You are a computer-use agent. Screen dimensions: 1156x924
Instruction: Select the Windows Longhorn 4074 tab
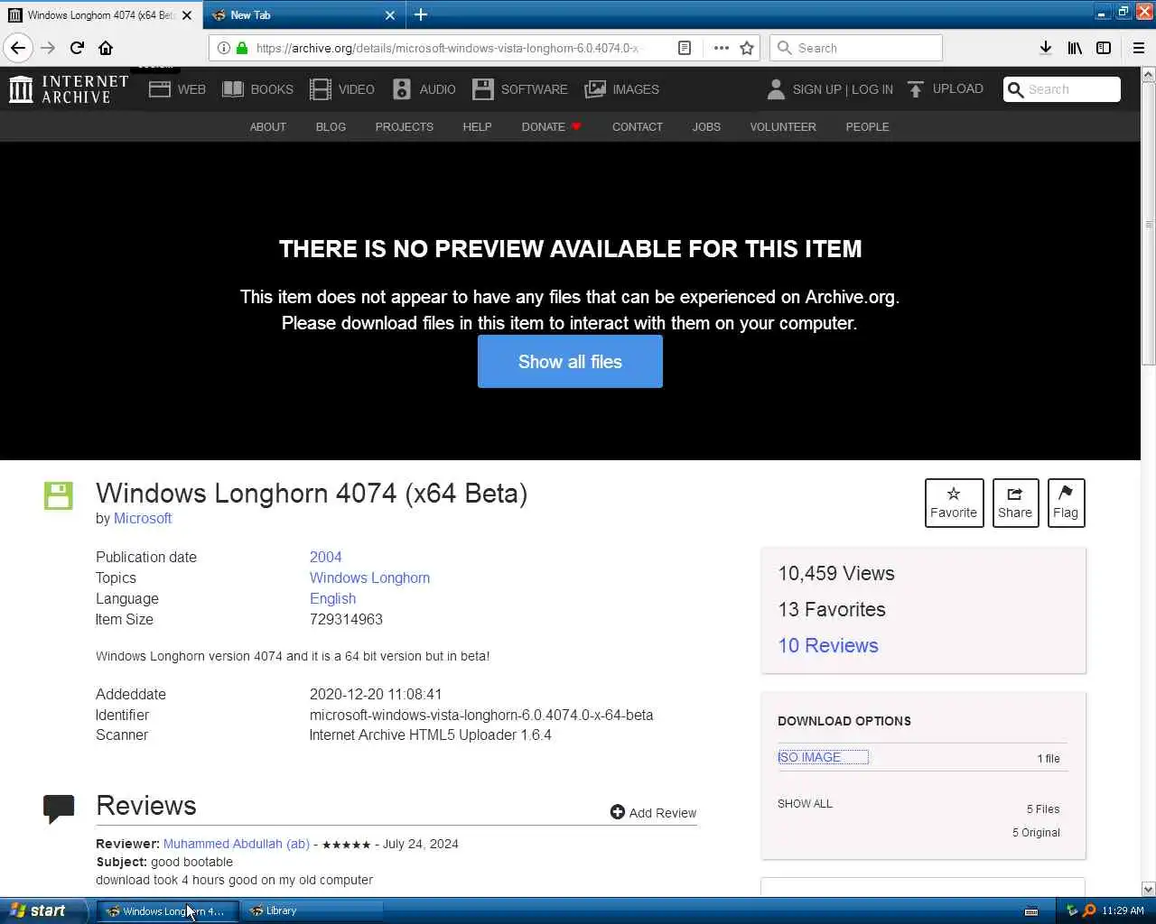click(x=101, y=15)
